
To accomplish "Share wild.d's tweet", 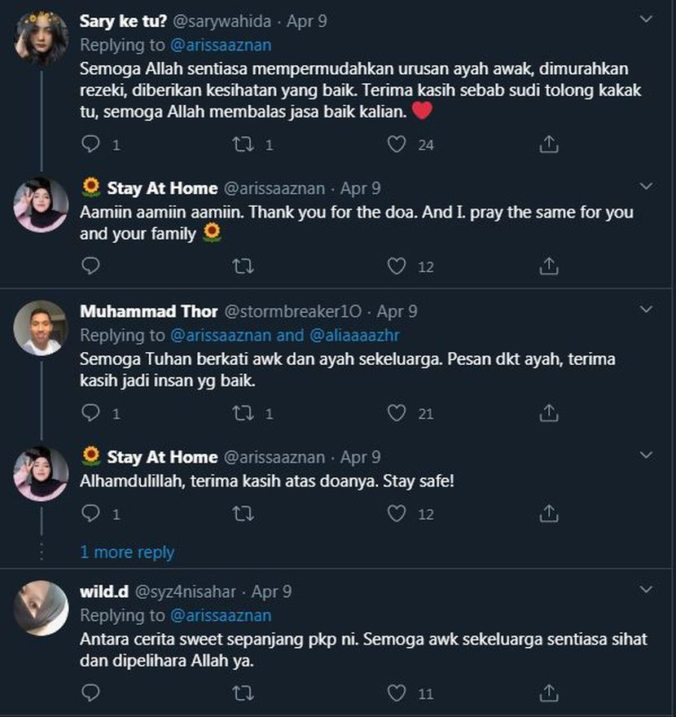I will coord(549,693).
